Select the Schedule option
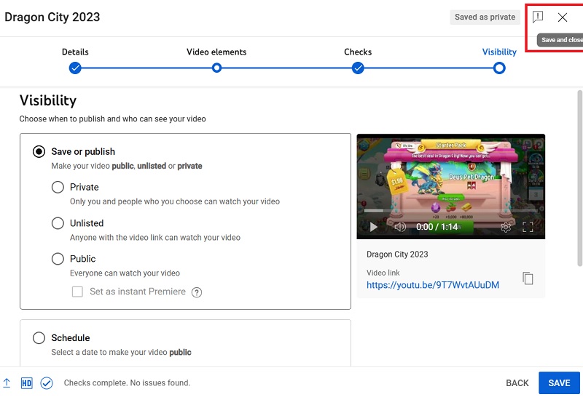The image size is (583, 397). 39,337
